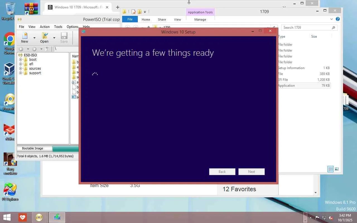The height and width of the screenshot is (223, 357).
Task: Click the red heart app on the taskbar
Action: point(23,217)
